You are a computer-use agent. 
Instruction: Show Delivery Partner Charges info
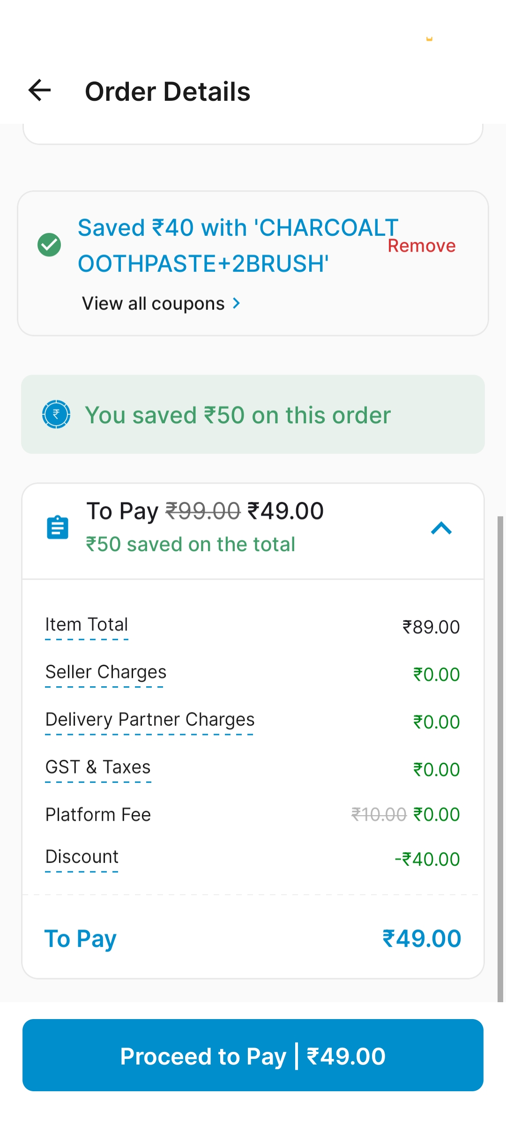pos(150,720)
